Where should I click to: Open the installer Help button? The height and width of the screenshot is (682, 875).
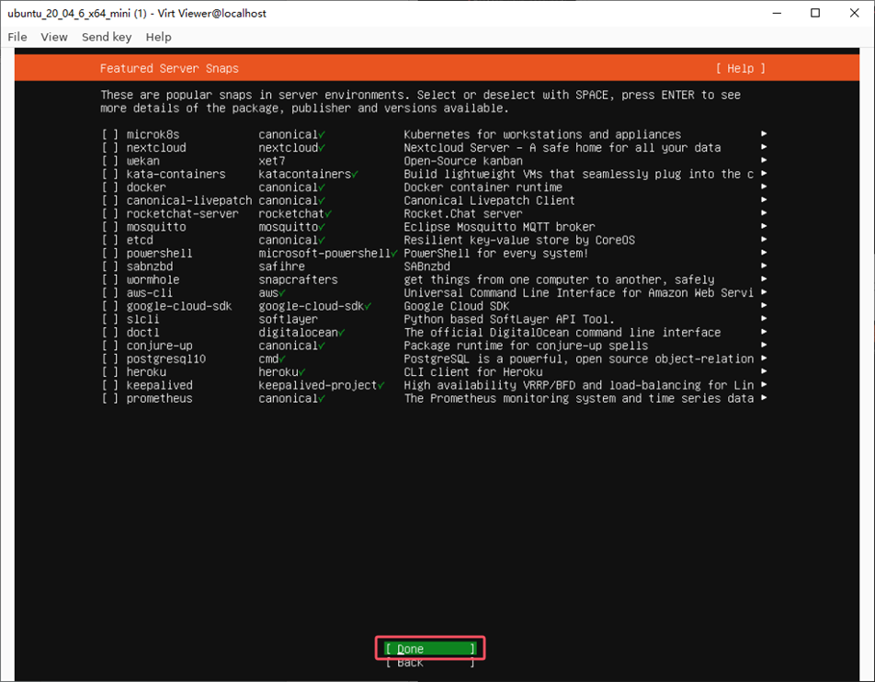740,69
